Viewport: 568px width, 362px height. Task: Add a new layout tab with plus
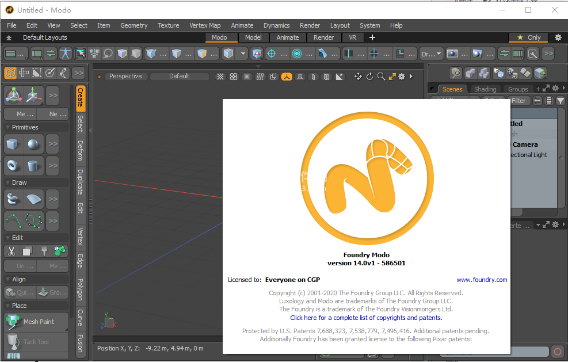(372, 37)
